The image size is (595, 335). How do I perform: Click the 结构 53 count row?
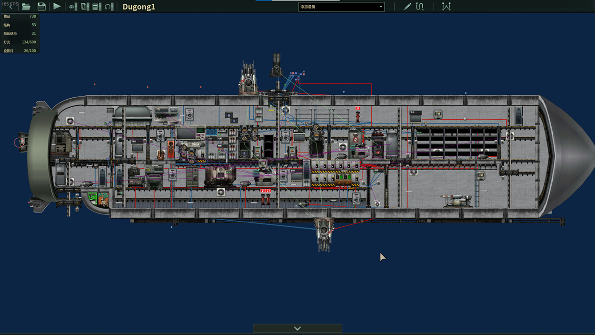click(20, 25)
